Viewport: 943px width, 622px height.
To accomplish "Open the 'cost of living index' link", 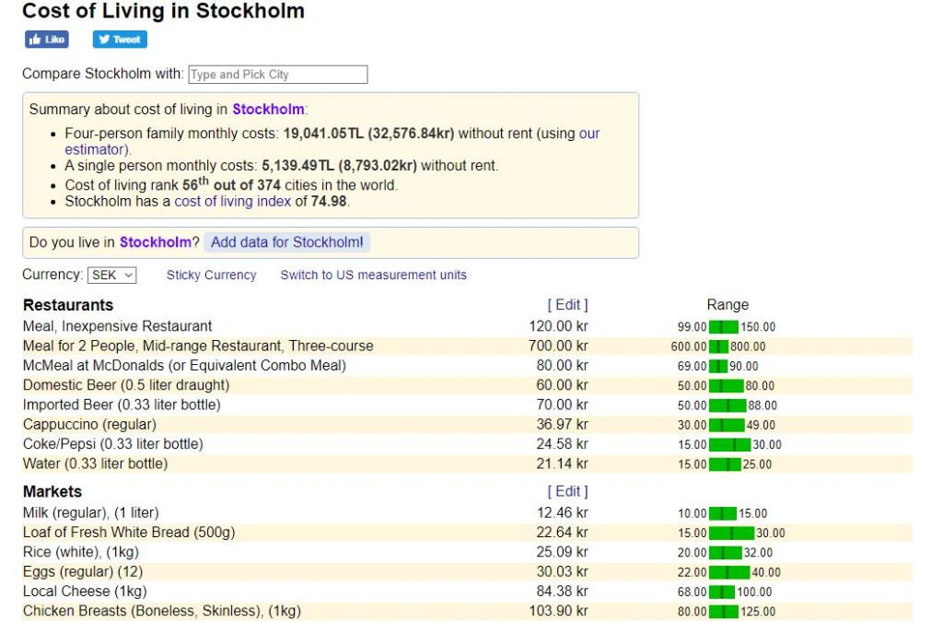I will point(232,201).
